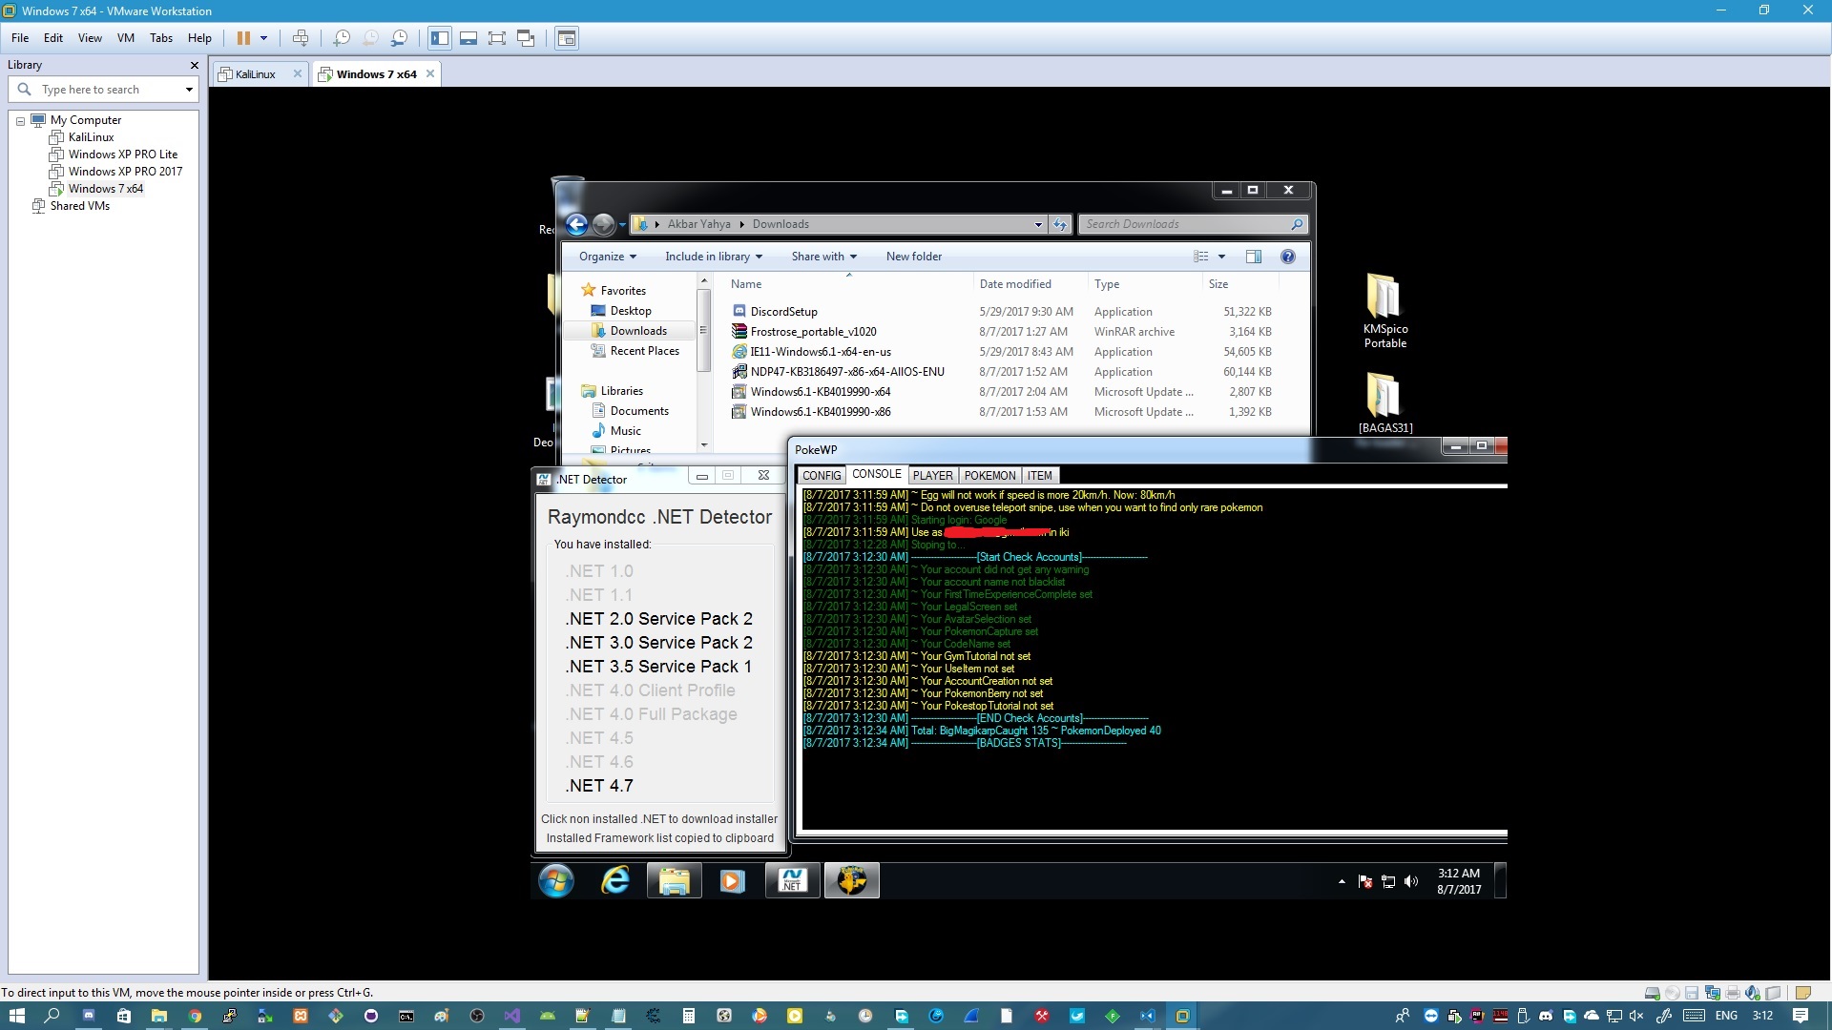Click the .NET Detector taskbar button
This screenshot has width=1832, height=1030.
(792, 880)
